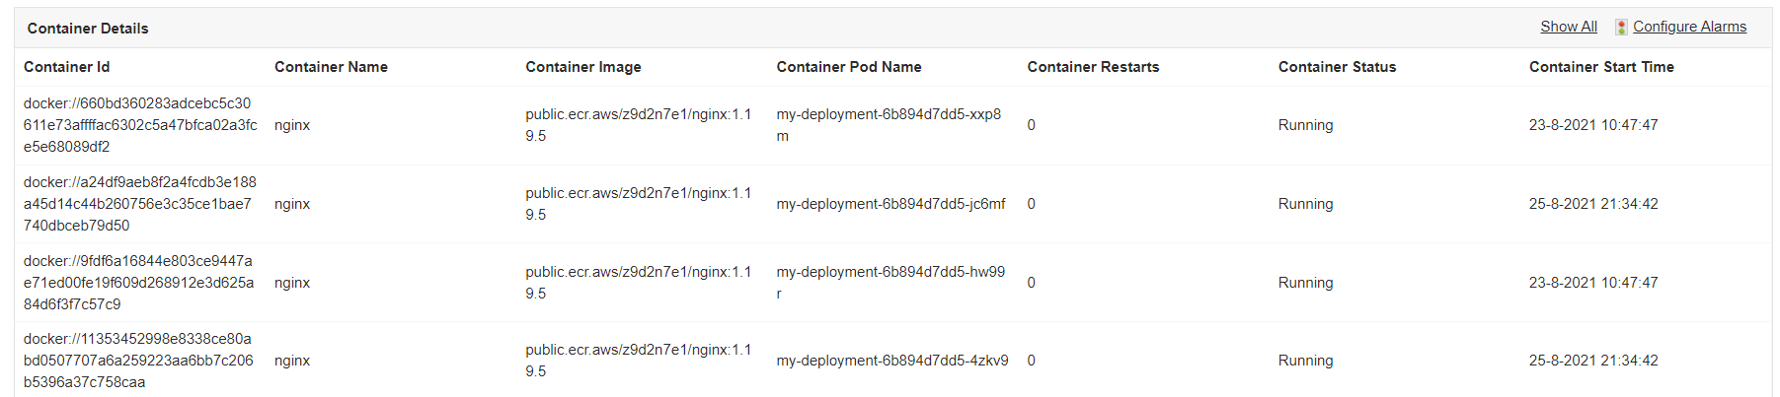Open the Show All link
The image size is (1780, 397).
click(1568, 27)
